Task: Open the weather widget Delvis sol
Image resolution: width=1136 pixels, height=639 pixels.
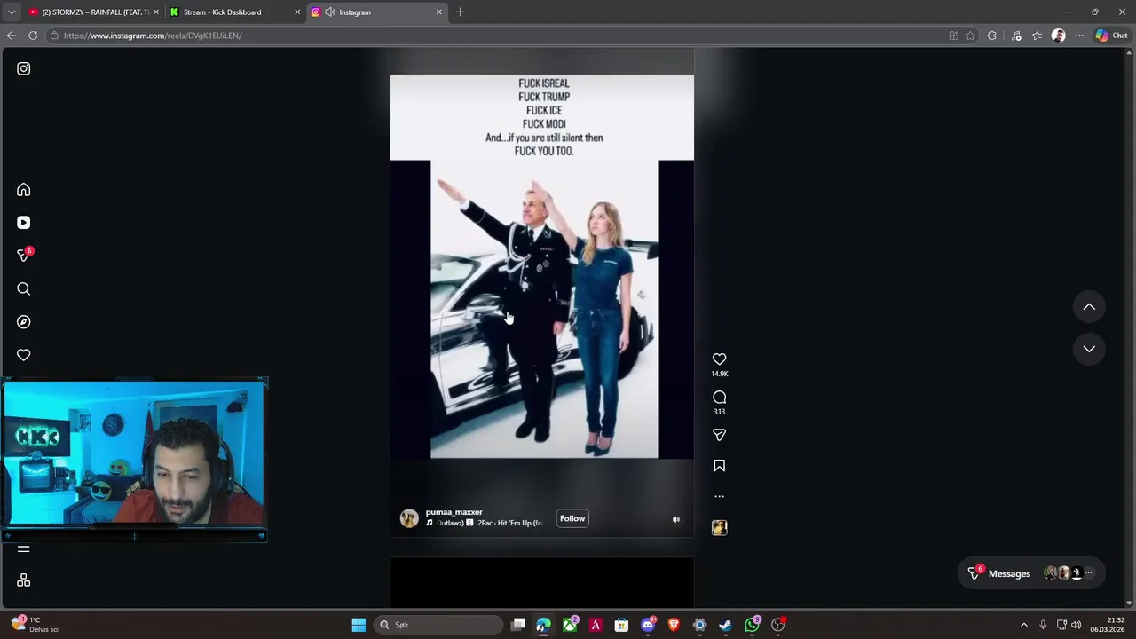Action: tap(35, 625)
